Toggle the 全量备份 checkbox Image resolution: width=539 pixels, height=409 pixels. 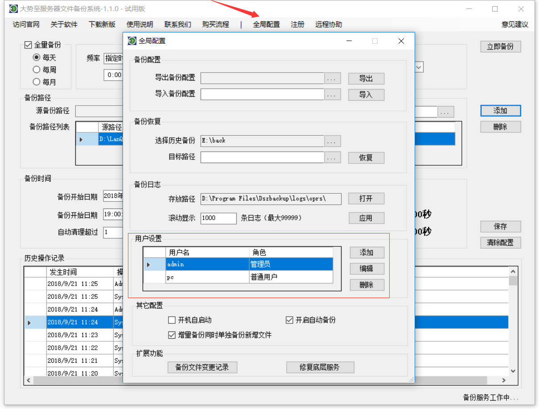pyautogui.click(x=28, y=45)
